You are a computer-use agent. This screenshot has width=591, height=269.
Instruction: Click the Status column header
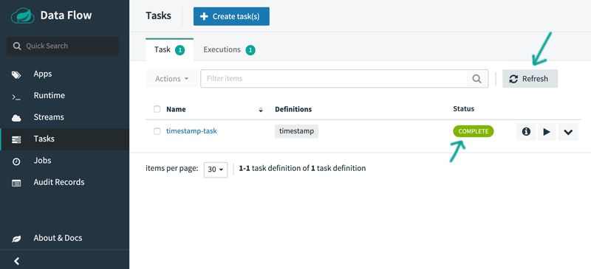(x=464, y=109)
